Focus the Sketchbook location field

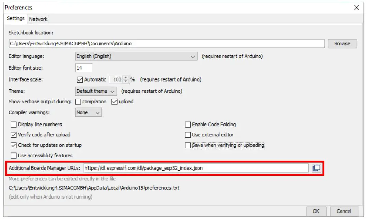coord(167,44)
